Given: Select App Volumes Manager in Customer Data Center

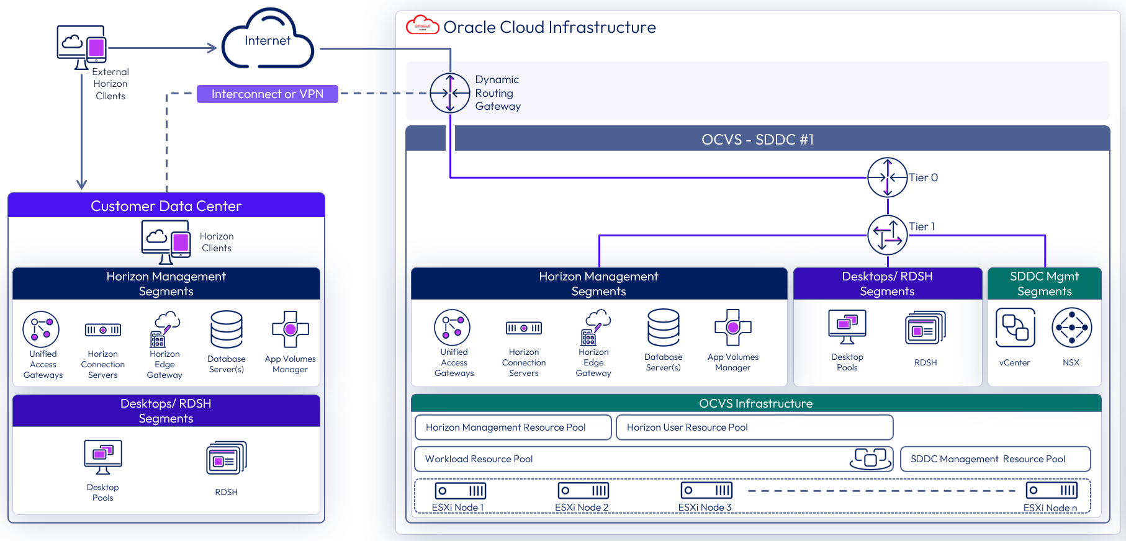Looking at the screenshot, I should click(x=290, y=329).
